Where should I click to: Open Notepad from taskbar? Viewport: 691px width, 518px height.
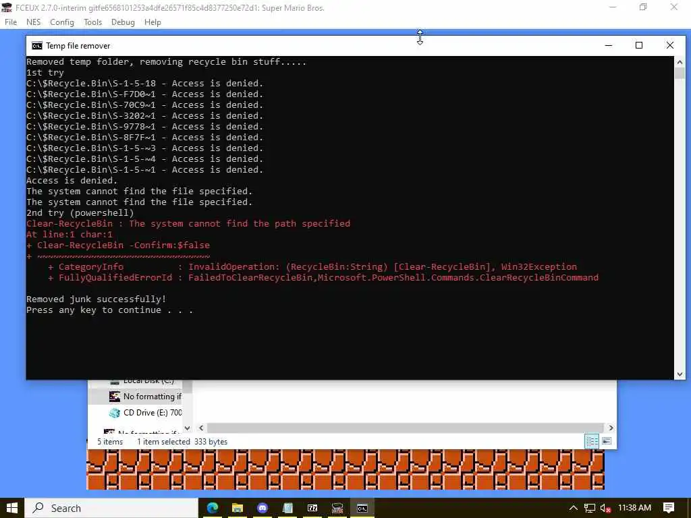(x=287, y=508)
